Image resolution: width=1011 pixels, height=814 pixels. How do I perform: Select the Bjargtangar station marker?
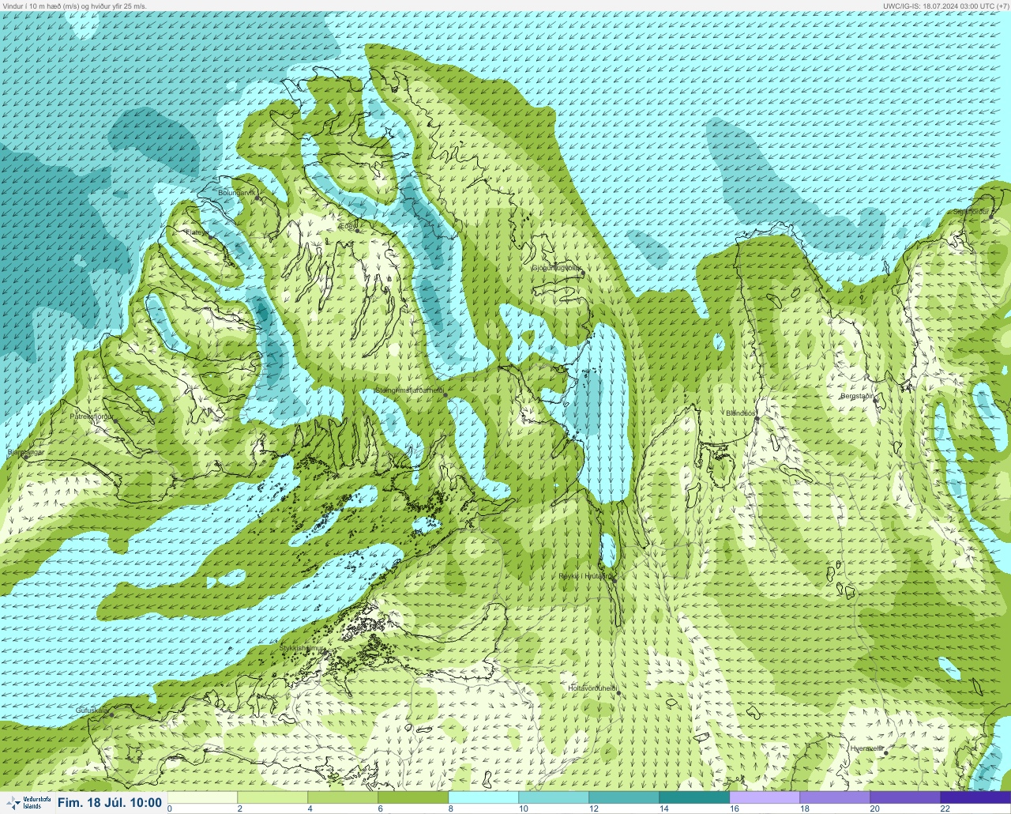point(25,458)
